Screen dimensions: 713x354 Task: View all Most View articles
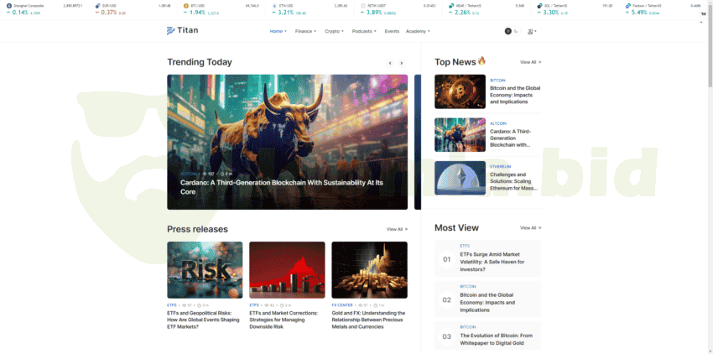(531, 227)
